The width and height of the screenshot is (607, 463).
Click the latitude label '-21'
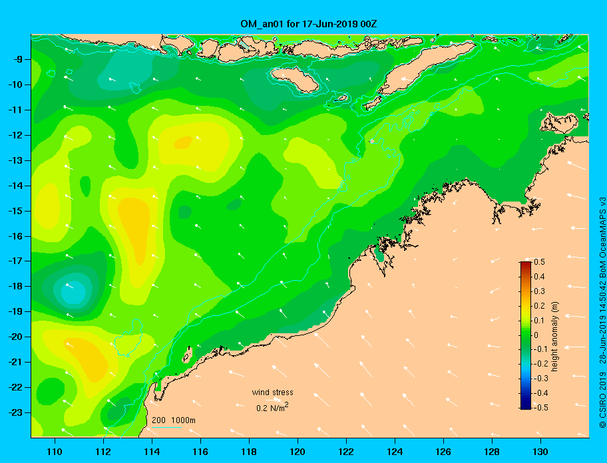pyautogui.click(x=15, y=363)
